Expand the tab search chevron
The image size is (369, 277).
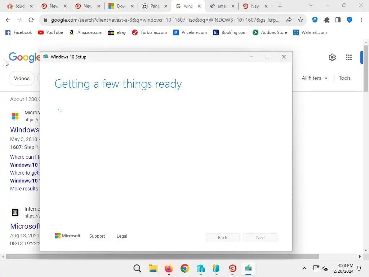[311, 5]
